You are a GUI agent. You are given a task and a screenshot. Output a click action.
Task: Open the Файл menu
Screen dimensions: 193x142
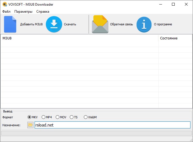tap(6, 12)
